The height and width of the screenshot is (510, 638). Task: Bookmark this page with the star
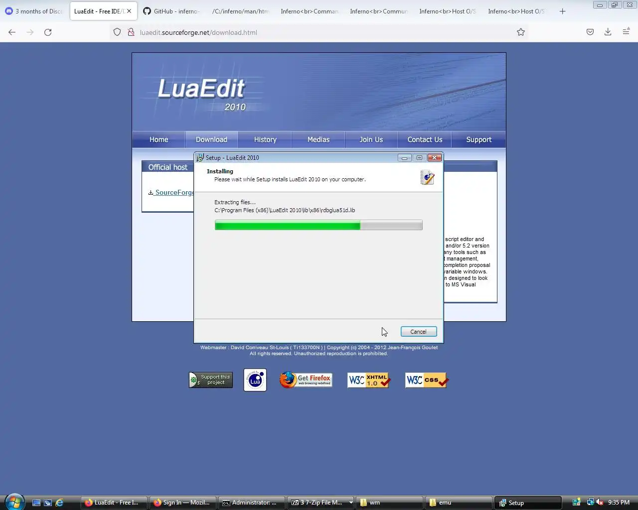click(521, 32)
